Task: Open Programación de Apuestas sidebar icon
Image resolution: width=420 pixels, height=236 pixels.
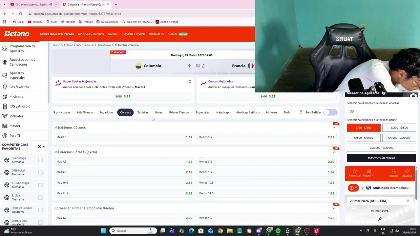Action: click(5, 49)
